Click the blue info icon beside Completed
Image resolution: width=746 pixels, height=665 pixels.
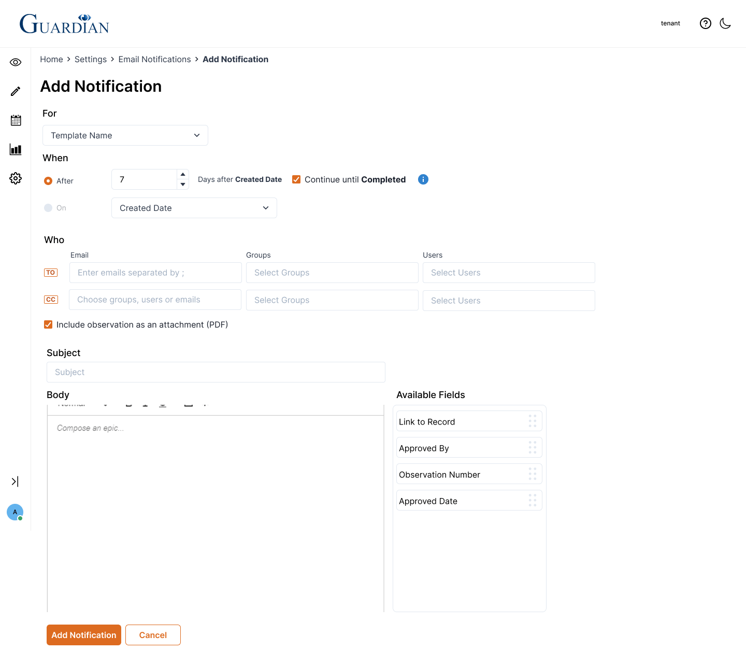pyautogui.click(x=423, y=179)
